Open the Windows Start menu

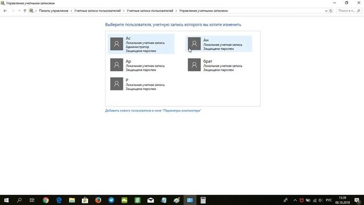point(6,200)
